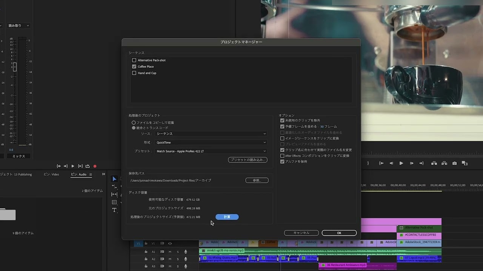Select the Type tool in the toolbar
The width and height of the screenshot is (483, 271).
[114, 210]
